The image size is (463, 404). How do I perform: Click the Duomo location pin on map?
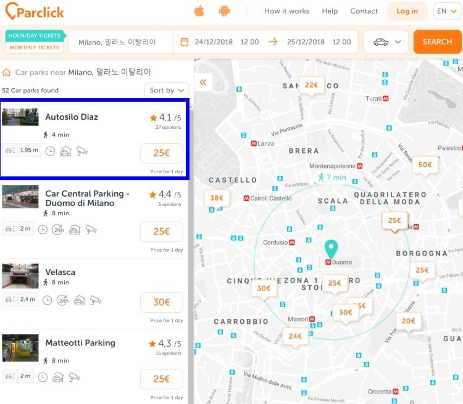(x=331, y=249)
